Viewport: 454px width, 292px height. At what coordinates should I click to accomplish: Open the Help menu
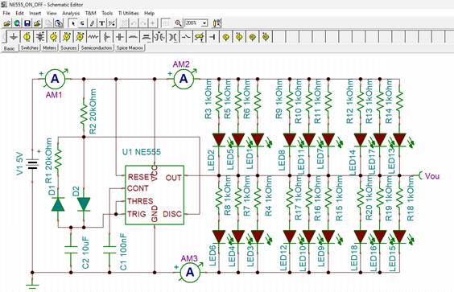point(150,13)
